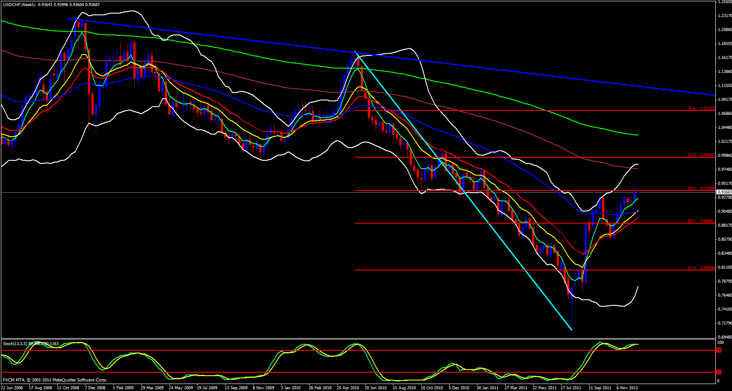
Task: Click the 1.16170 price on the scale
Action: (x=724, y=58)
